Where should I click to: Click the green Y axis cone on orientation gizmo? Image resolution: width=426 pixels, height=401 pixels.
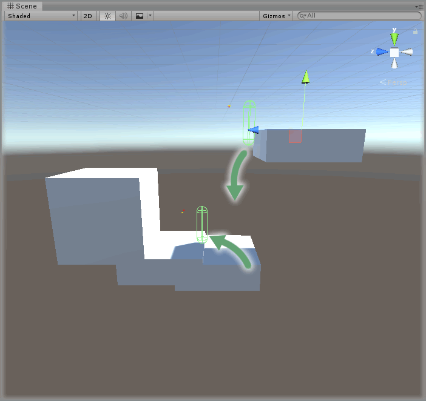pyautogui.click(x=394, y=39)
